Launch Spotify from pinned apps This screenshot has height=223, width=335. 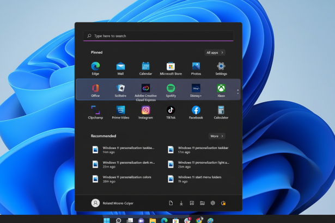pos(170,90)
